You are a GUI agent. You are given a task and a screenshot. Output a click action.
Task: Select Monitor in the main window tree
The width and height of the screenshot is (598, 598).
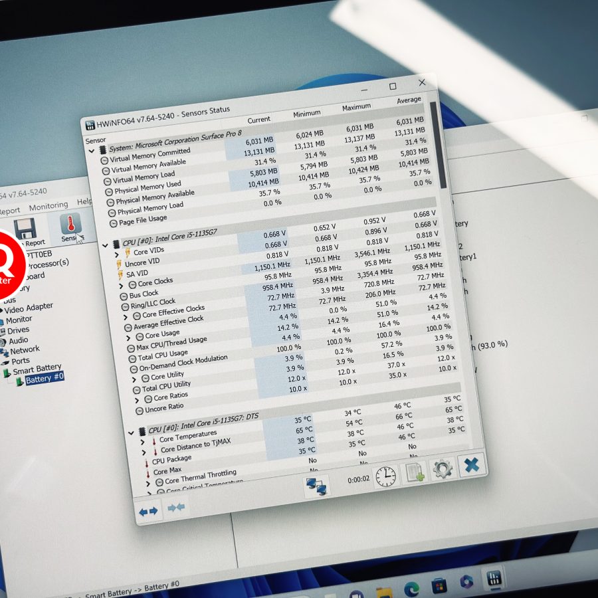19,320
